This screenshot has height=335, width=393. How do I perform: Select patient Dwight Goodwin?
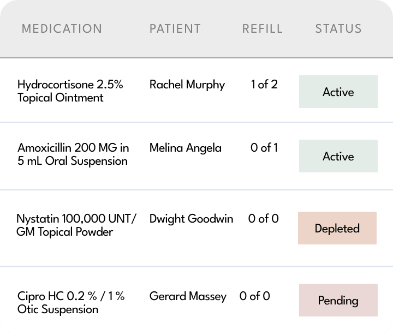[191, 219]
